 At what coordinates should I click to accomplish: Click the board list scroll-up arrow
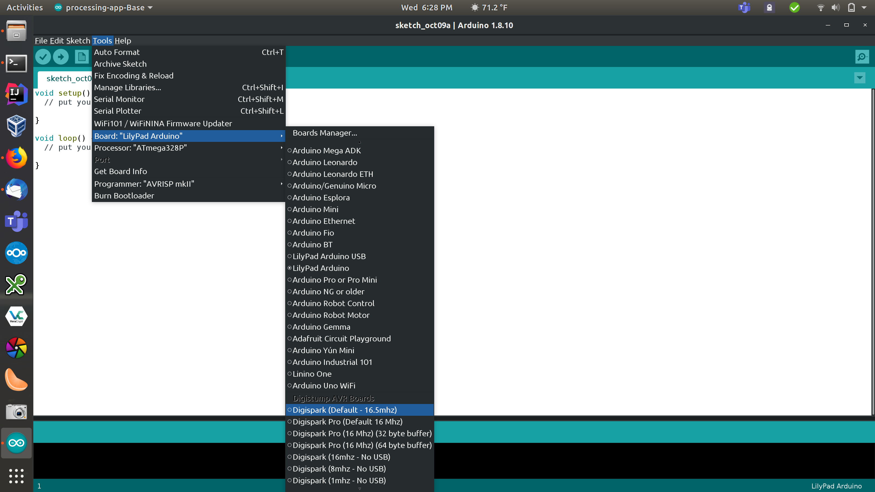coord(360,142)
